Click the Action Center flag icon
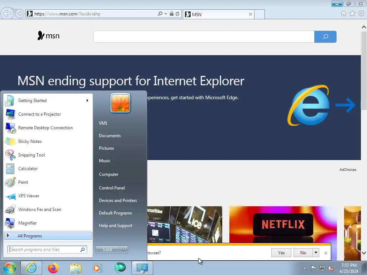The width and height of the screenshot is (367, 275). [313, 268]
